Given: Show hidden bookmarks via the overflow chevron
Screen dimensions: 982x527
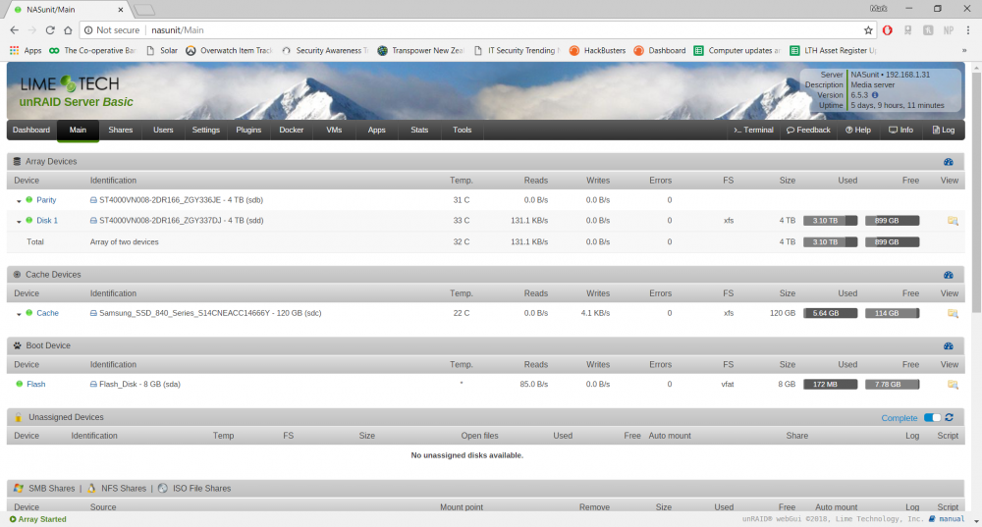Looking at the screenshot, I should [964, 51].
